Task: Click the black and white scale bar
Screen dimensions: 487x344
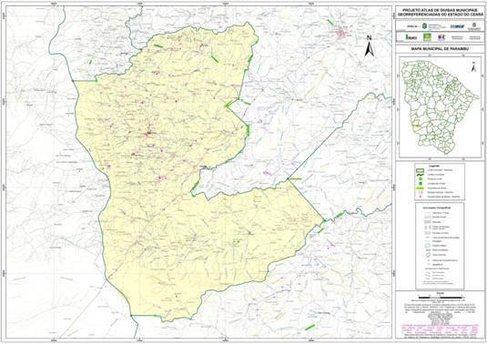Action: coord(440,298)
